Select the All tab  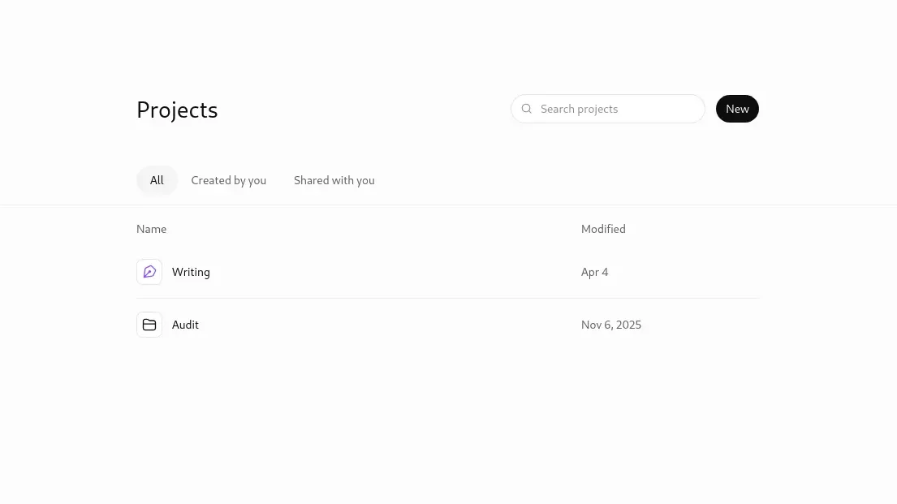click(x=157, y=180)
